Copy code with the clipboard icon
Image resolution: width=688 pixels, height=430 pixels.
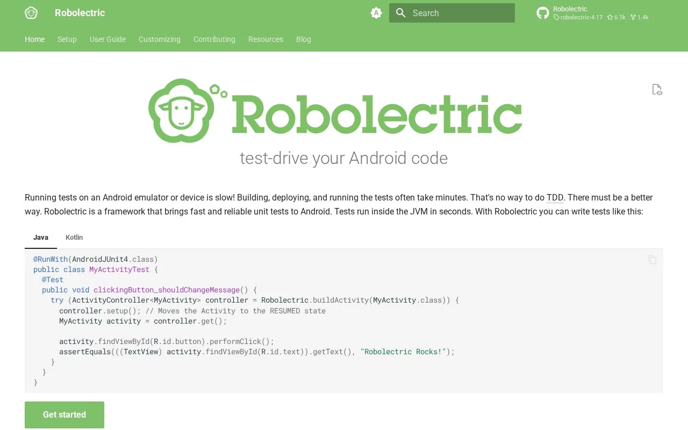pyautogui.click(x=652, y=260)
